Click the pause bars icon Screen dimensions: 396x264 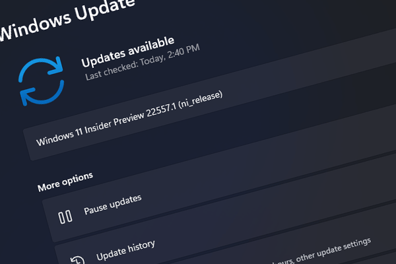(x=65, y=216)
